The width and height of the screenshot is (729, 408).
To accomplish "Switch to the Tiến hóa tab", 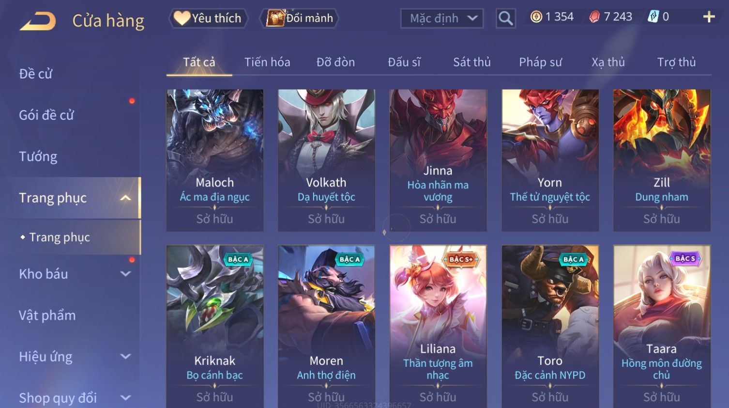I will click(x=267, y=62).
